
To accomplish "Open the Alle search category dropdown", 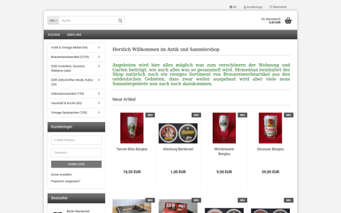I will click(x=53, y=20).
